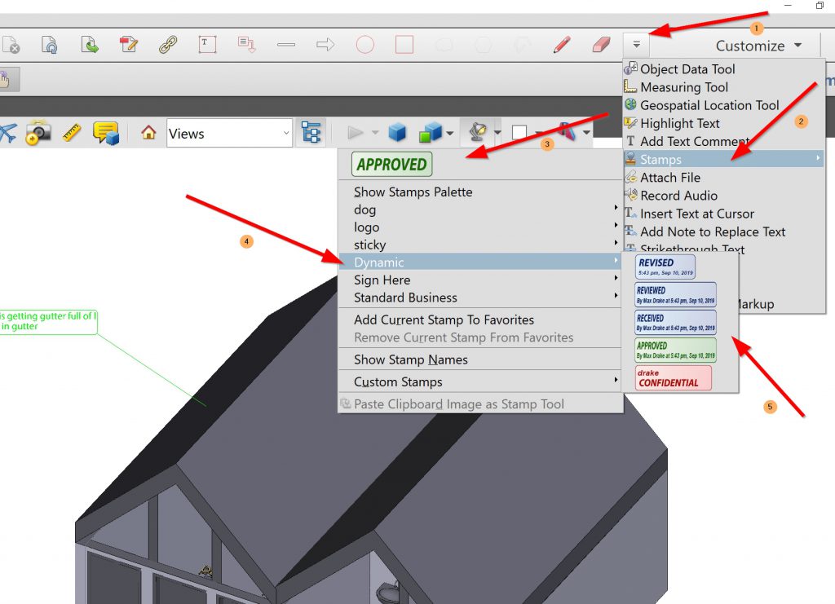Select the pencil drawing tool

coord(561,45)
